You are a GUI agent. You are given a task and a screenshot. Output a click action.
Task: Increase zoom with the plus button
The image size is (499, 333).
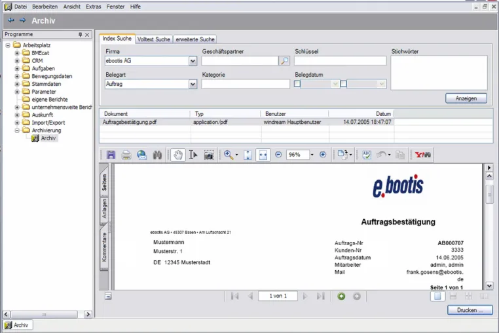point(323,155)
